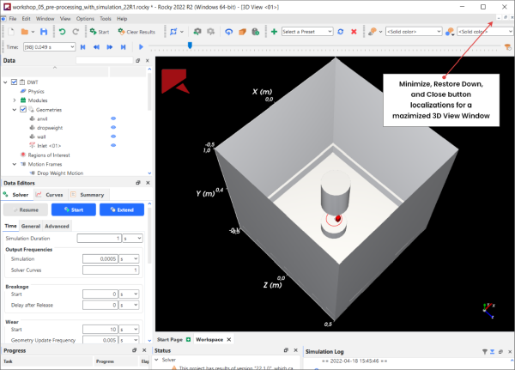
Task: Click the Resume button
Action: point(24,209)
